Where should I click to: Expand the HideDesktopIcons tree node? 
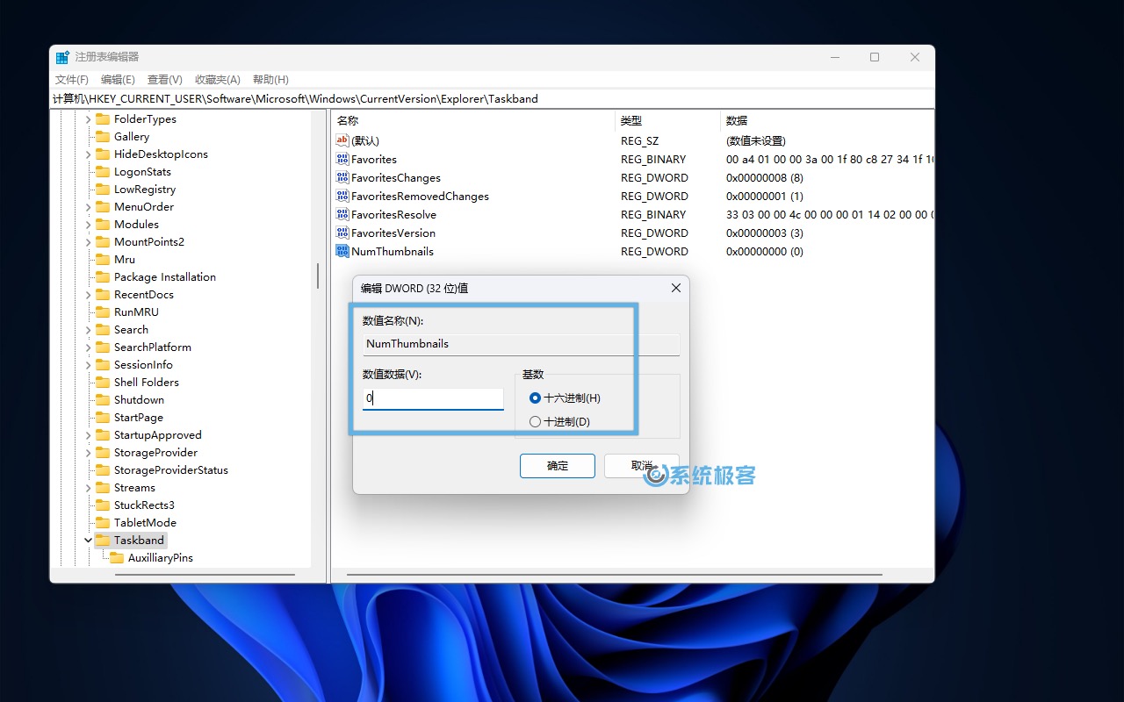88,154
